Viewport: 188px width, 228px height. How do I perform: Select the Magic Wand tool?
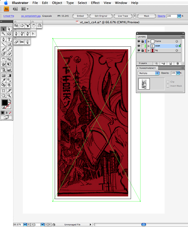click(3, 34)
